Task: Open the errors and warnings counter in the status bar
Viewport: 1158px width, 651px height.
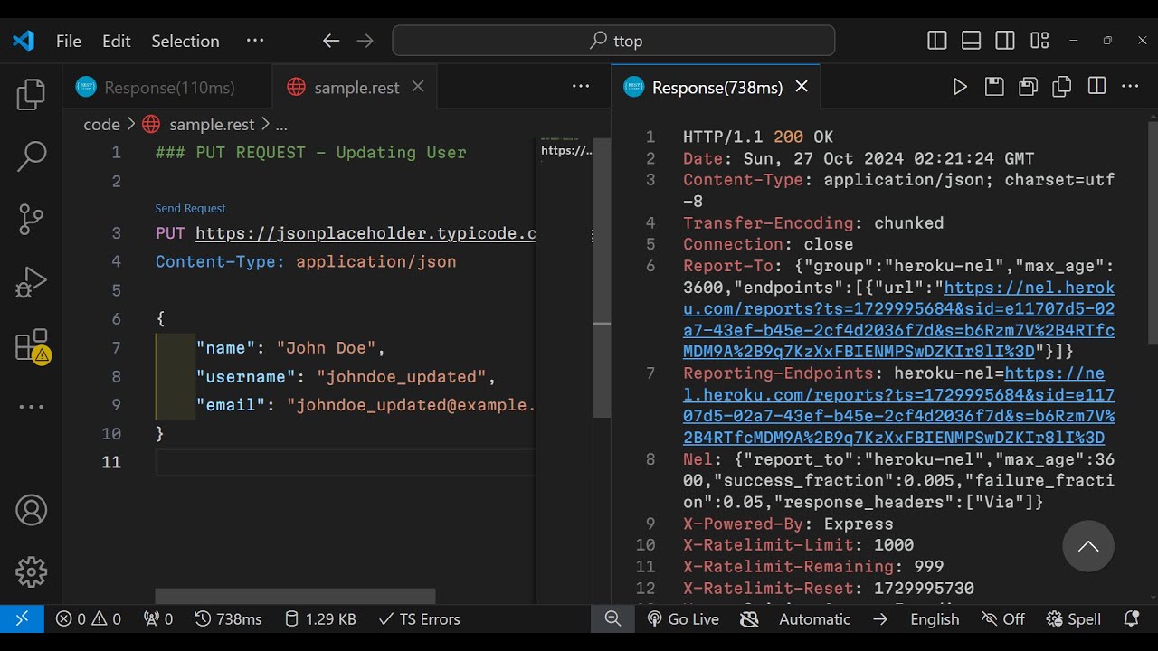Action: click(88, 619)
